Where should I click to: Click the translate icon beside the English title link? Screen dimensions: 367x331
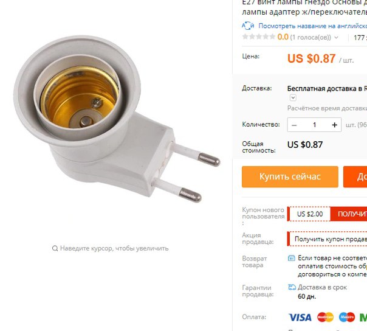[248, 26]
